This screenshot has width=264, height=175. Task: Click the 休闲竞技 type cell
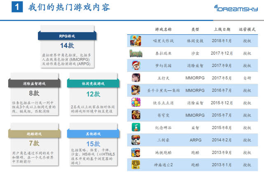195,41
